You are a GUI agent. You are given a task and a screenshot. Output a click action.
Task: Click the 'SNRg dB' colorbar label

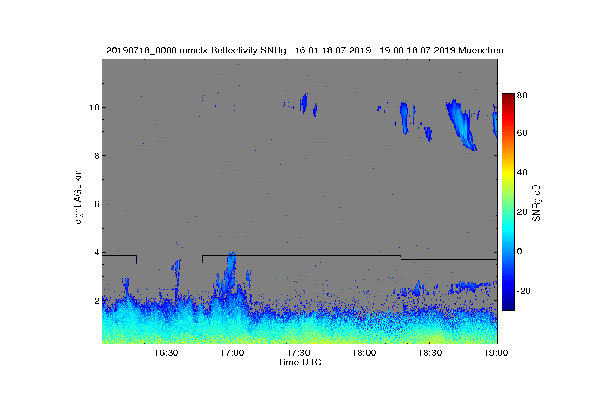537,202
